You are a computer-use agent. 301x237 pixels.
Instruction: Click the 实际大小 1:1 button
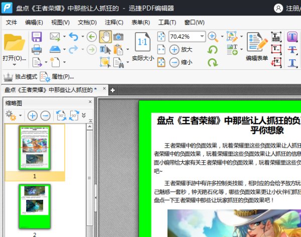[x=142, y=47]
